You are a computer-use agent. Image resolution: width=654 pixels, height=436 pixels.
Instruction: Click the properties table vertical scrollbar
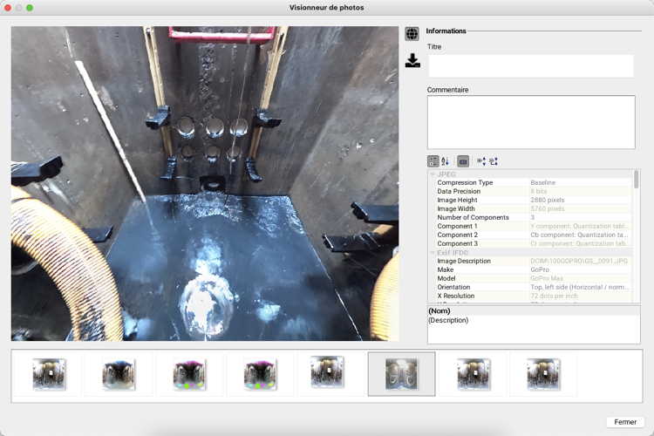(x=637, y=180)
